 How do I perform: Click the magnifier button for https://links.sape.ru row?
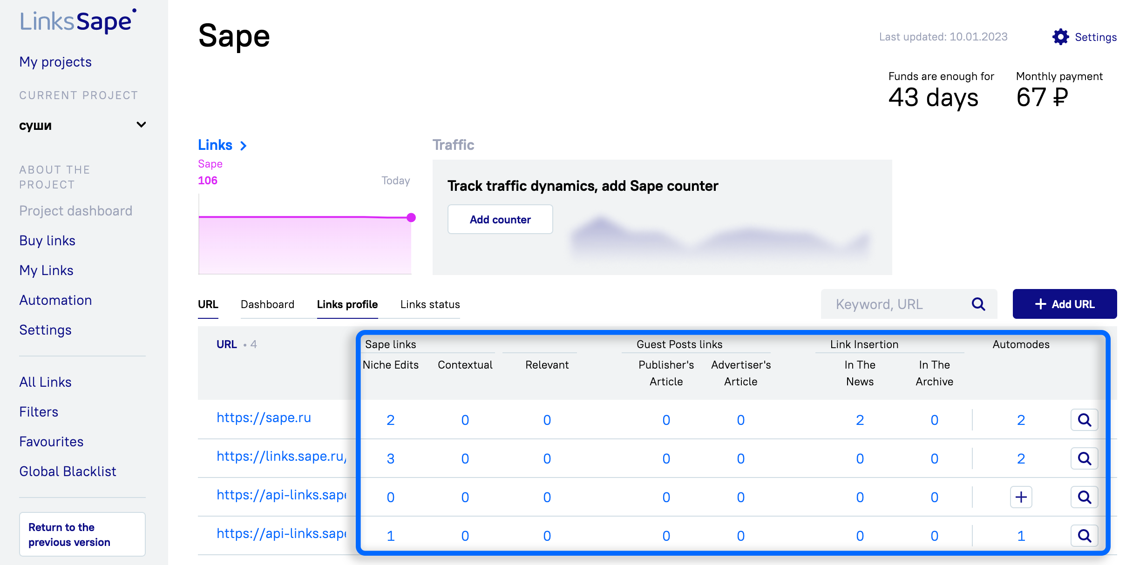pos(1084,458)
